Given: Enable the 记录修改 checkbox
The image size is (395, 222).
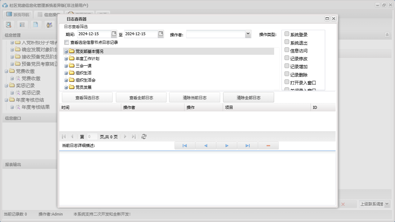Looking at the screenshot, I should click(287, 58).
